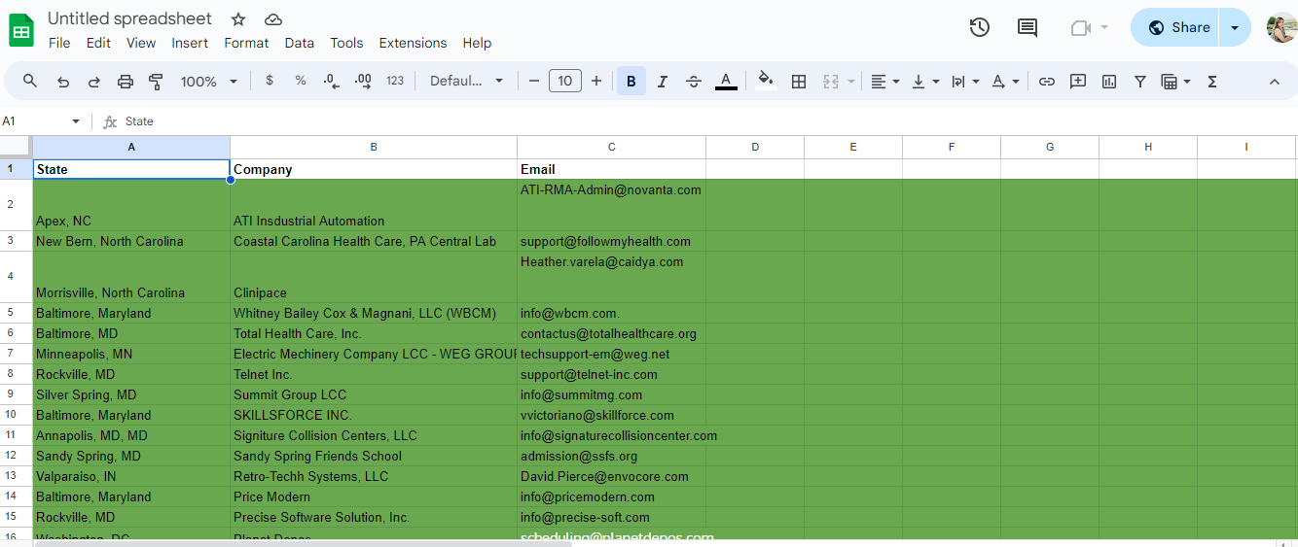Create a filter
Viewport: 1298px width, 547px height.
point(1140,82)
